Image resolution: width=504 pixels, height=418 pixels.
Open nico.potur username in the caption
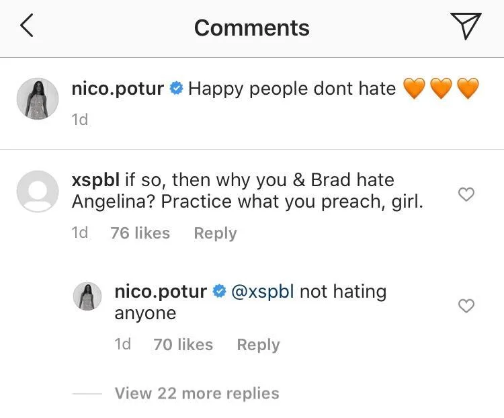(x=118, y=89)
